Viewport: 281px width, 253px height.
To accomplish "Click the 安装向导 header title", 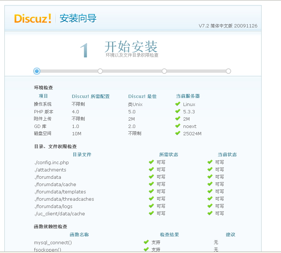I will [x=78, y=18].
